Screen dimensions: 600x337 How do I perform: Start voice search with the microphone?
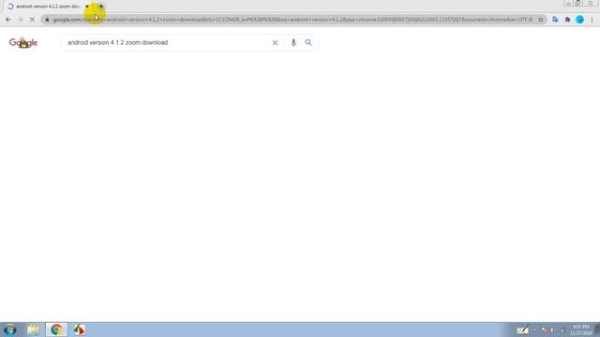point(293,42)
